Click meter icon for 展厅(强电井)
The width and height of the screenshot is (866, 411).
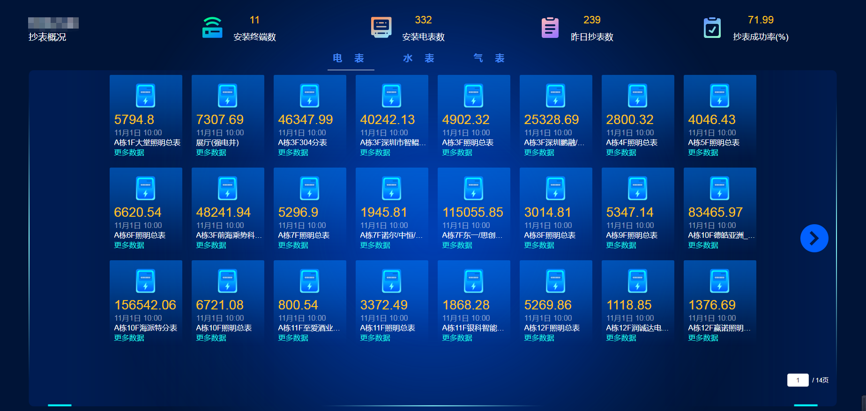pos(227,96)
